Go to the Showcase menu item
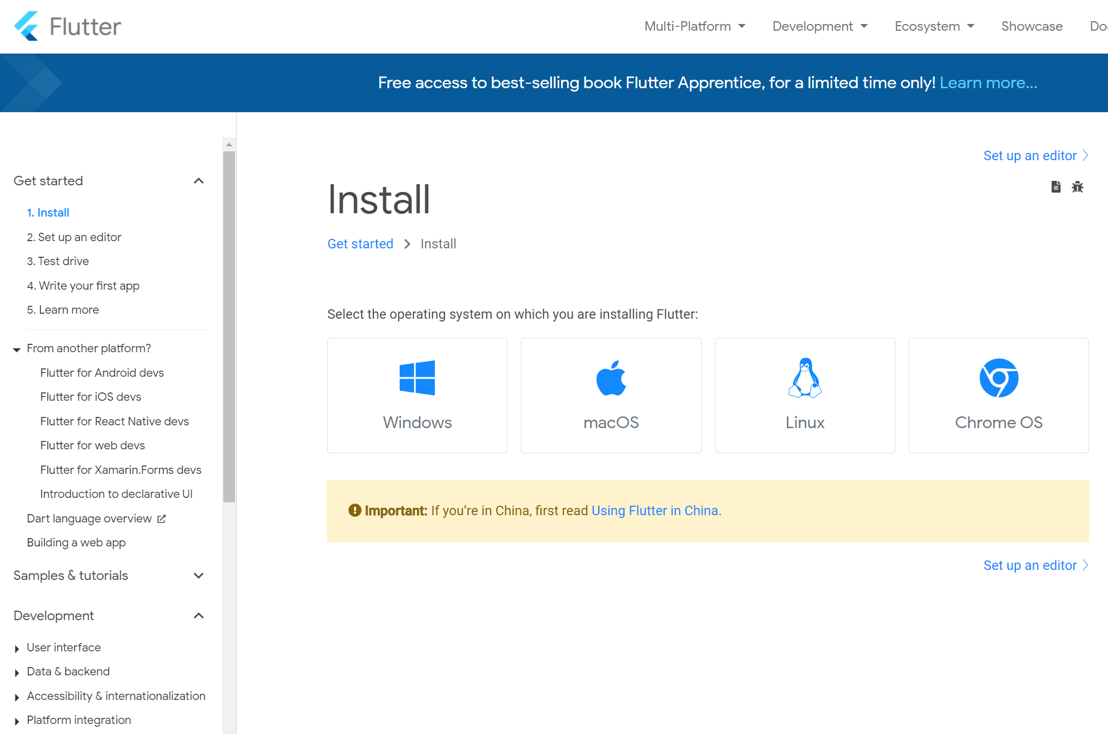The width and height of the screenshot is (1108, 734). 1032,26
